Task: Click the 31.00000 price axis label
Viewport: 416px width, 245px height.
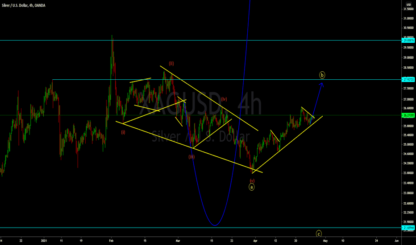Action: tap(408, 19)
